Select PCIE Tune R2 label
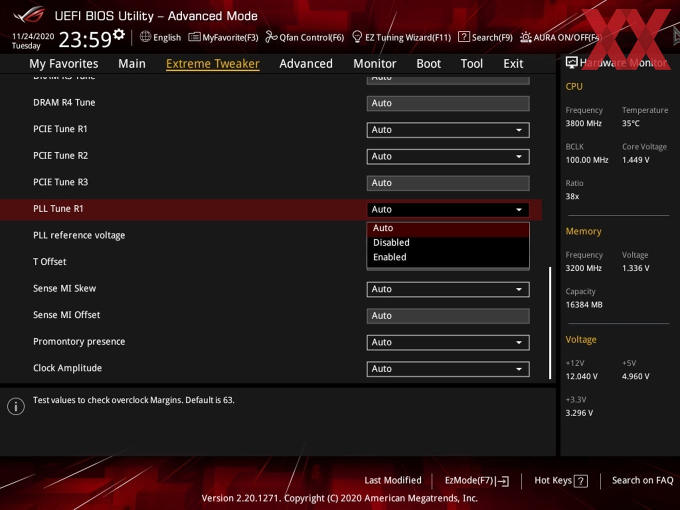 coord(60,155)
